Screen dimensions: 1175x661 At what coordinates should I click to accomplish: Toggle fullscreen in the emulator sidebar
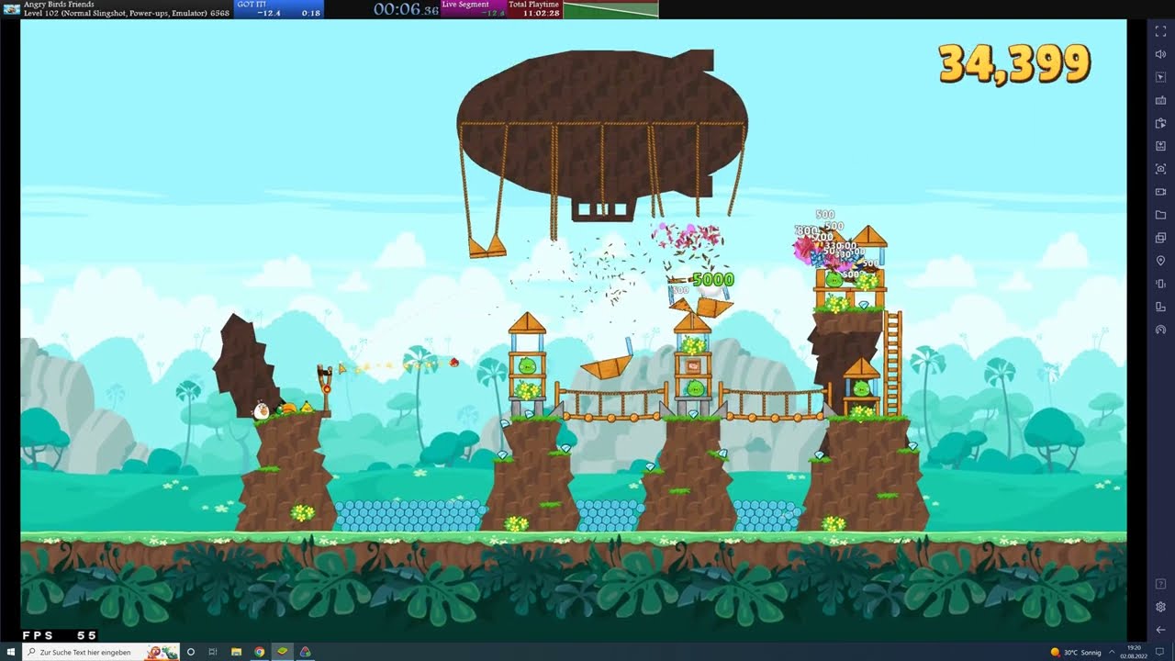1160,31
